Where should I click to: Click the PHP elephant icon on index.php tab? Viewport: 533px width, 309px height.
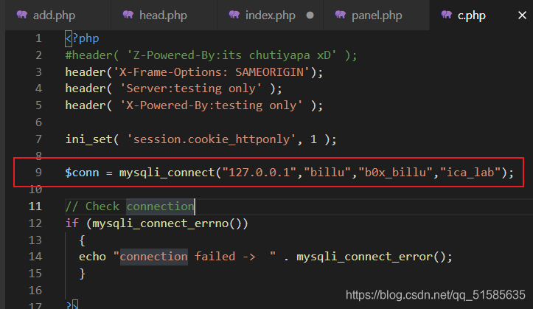[234, 15]
